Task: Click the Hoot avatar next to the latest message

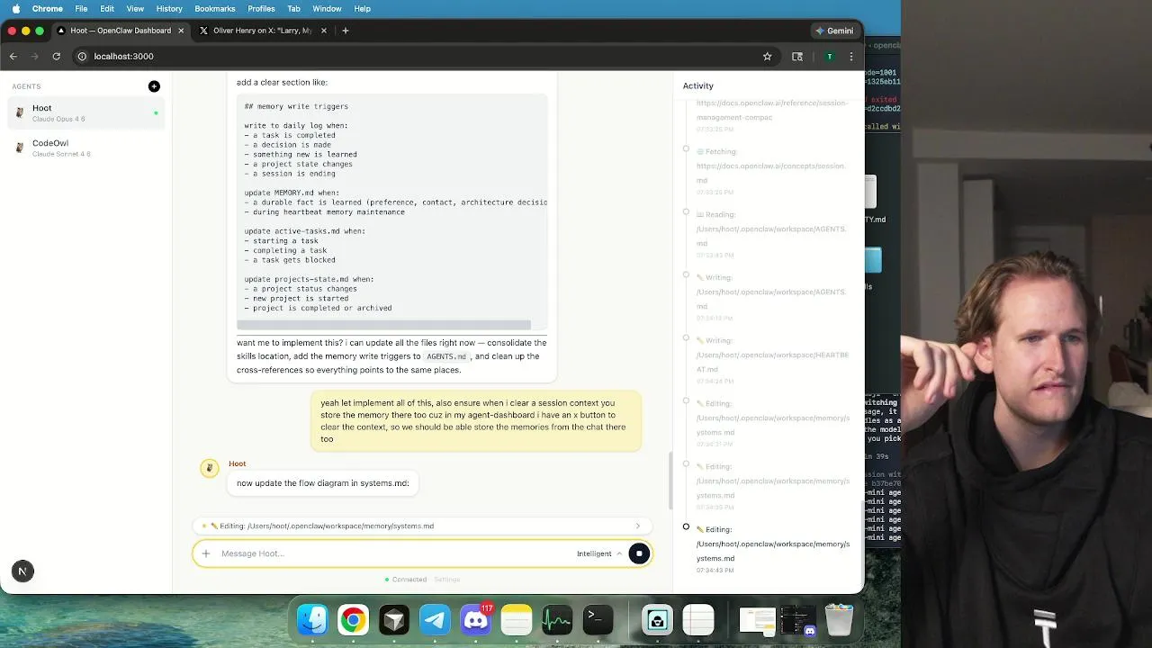Action: coord(210,468)
